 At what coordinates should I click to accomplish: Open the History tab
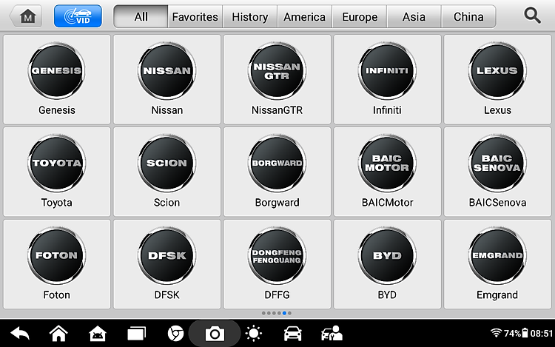pyautogui.click(x=249, y=16)
